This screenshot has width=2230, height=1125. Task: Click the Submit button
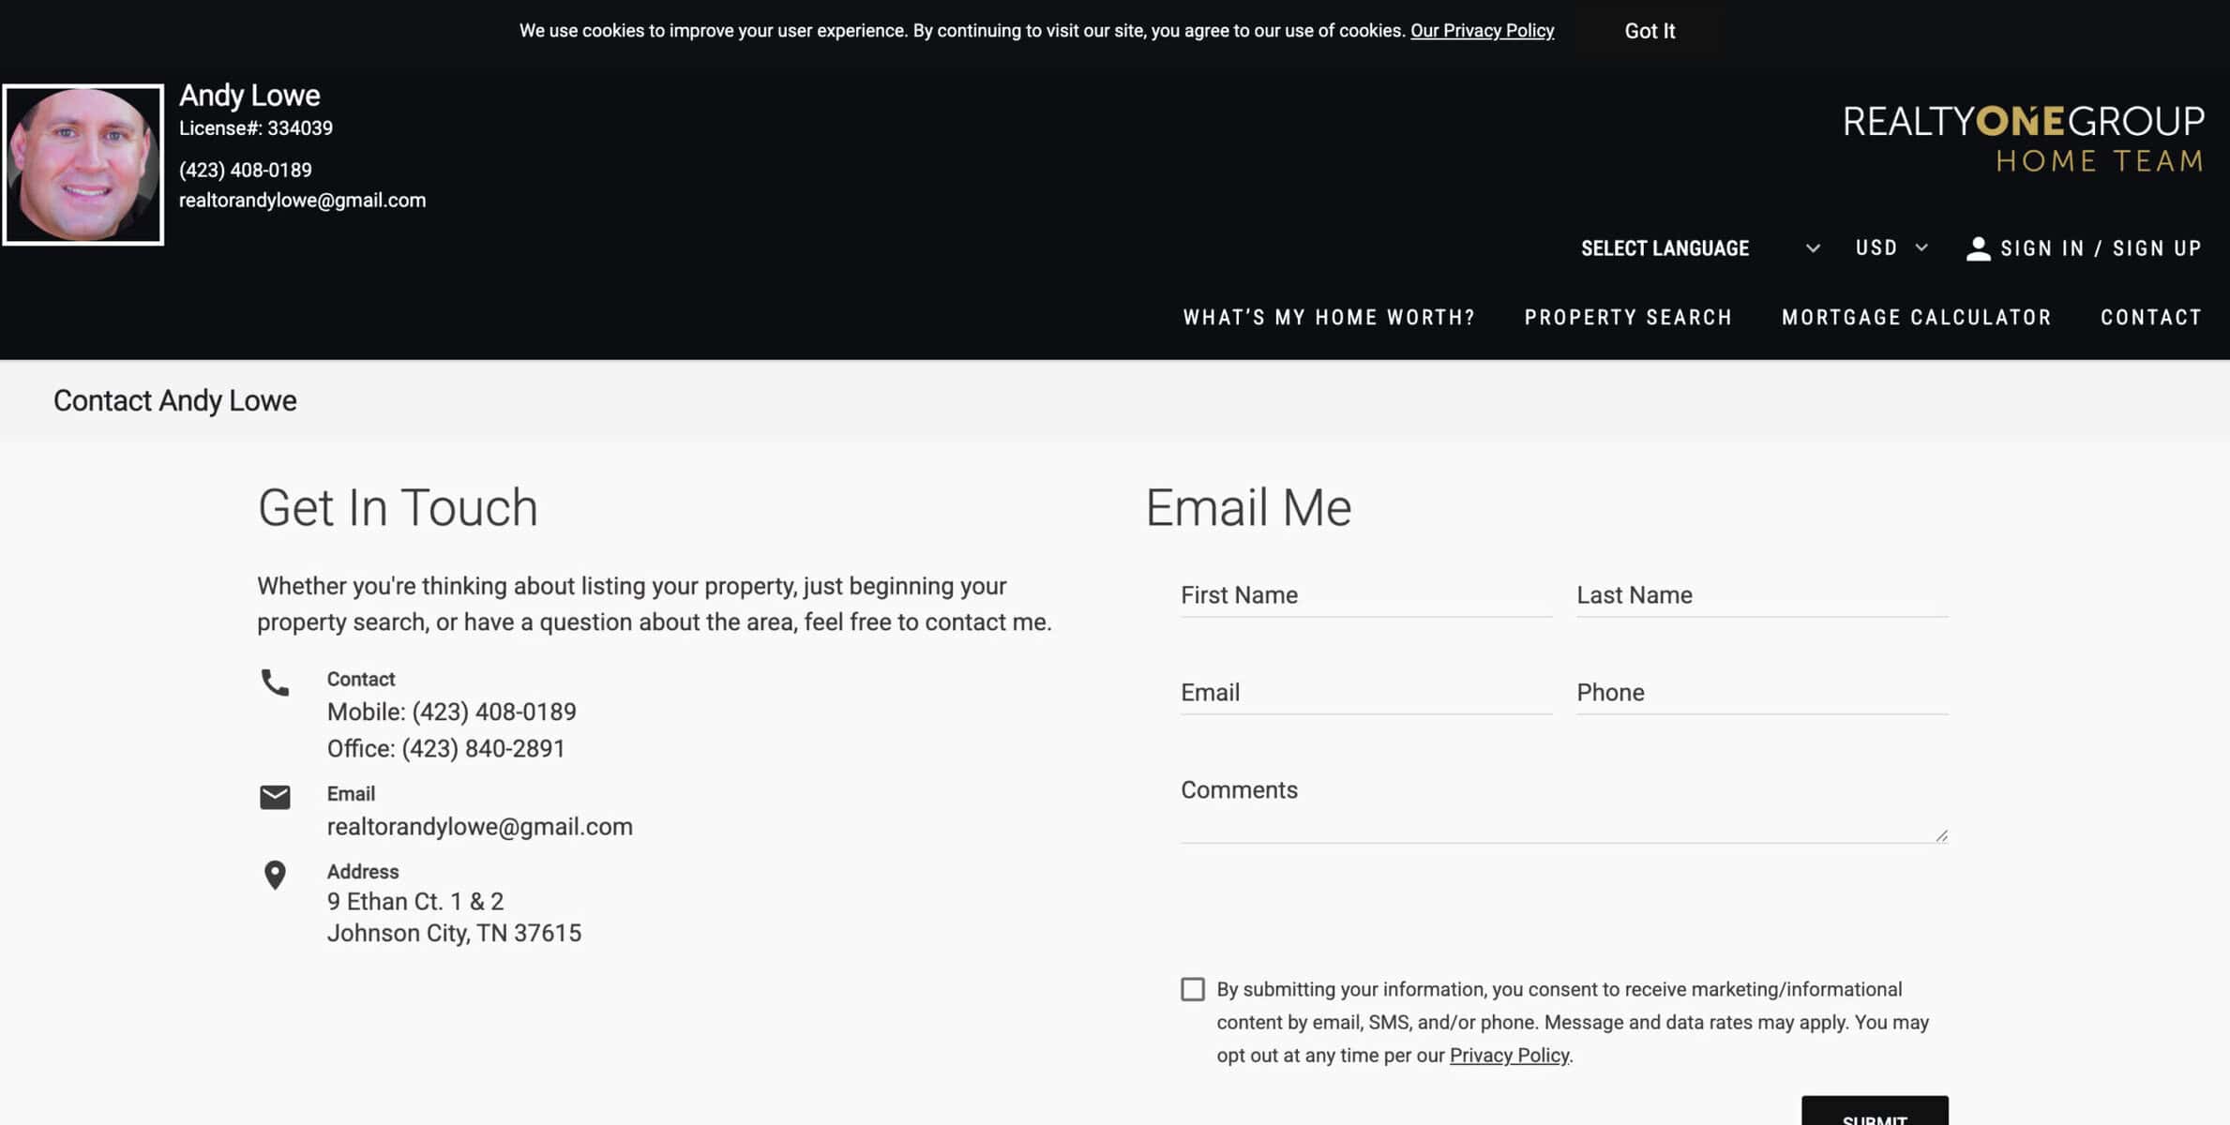(1874, 1113)
